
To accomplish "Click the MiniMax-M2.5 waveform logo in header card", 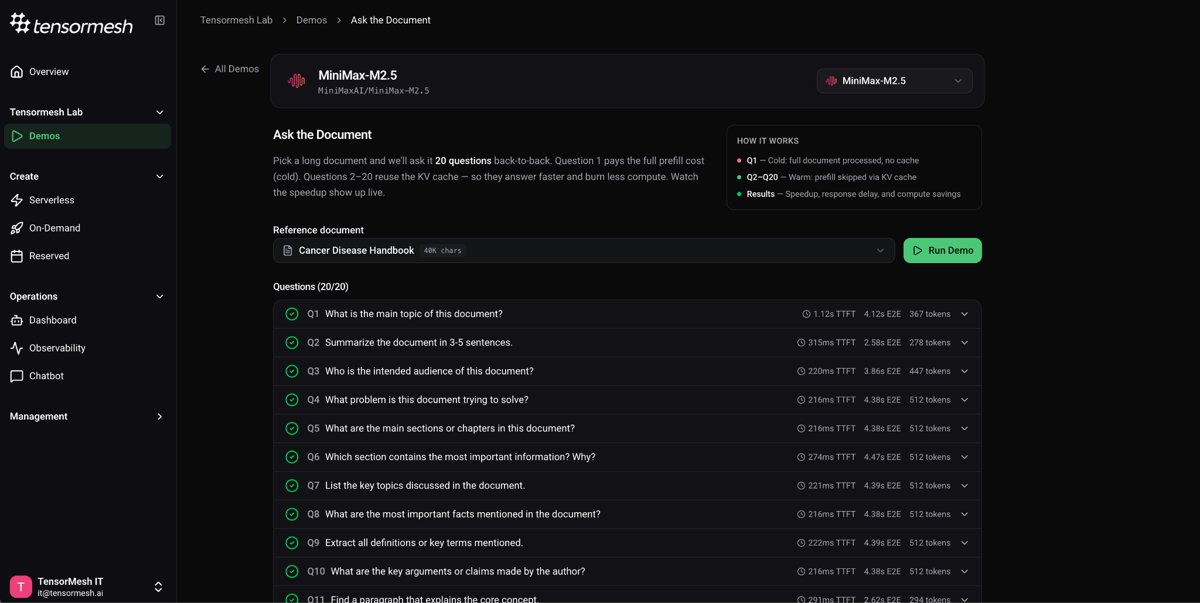I will [x=296, y=81].
